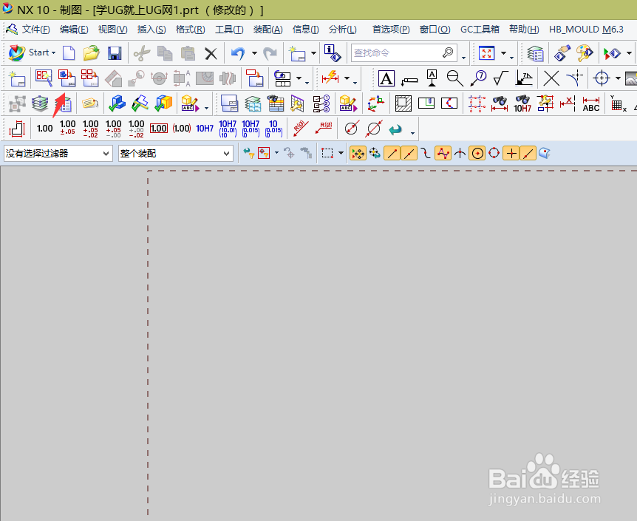Viewport: 637px width, 521px height.
Task: Toggle the Quadrant Point snap option
Action: 494,154
